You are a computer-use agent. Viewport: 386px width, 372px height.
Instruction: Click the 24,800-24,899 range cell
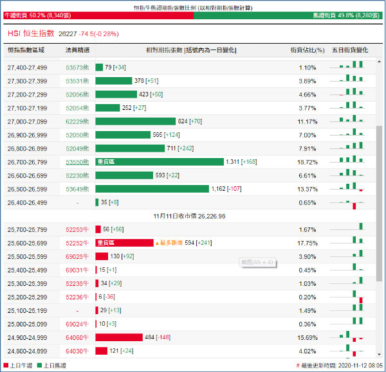27,351
